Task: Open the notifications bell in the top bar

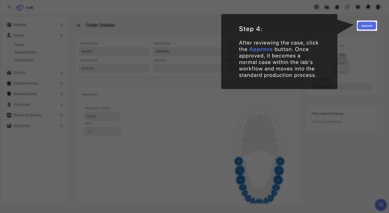Action: coord(368,7)
